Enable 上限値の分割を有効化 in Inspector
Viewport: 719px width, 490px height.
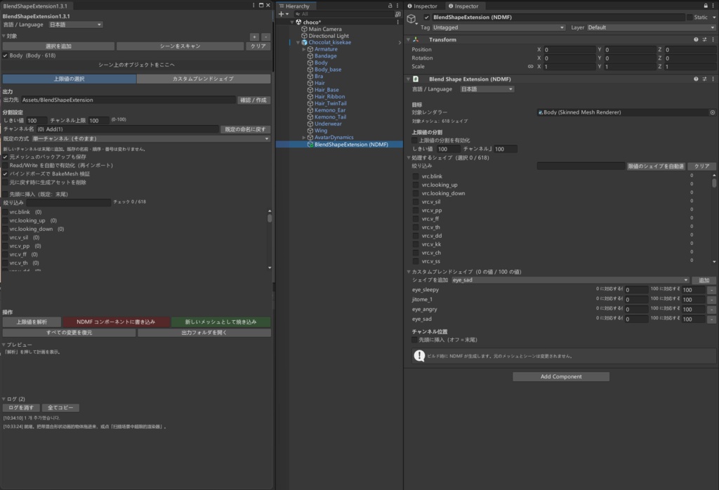pos(414,140)
